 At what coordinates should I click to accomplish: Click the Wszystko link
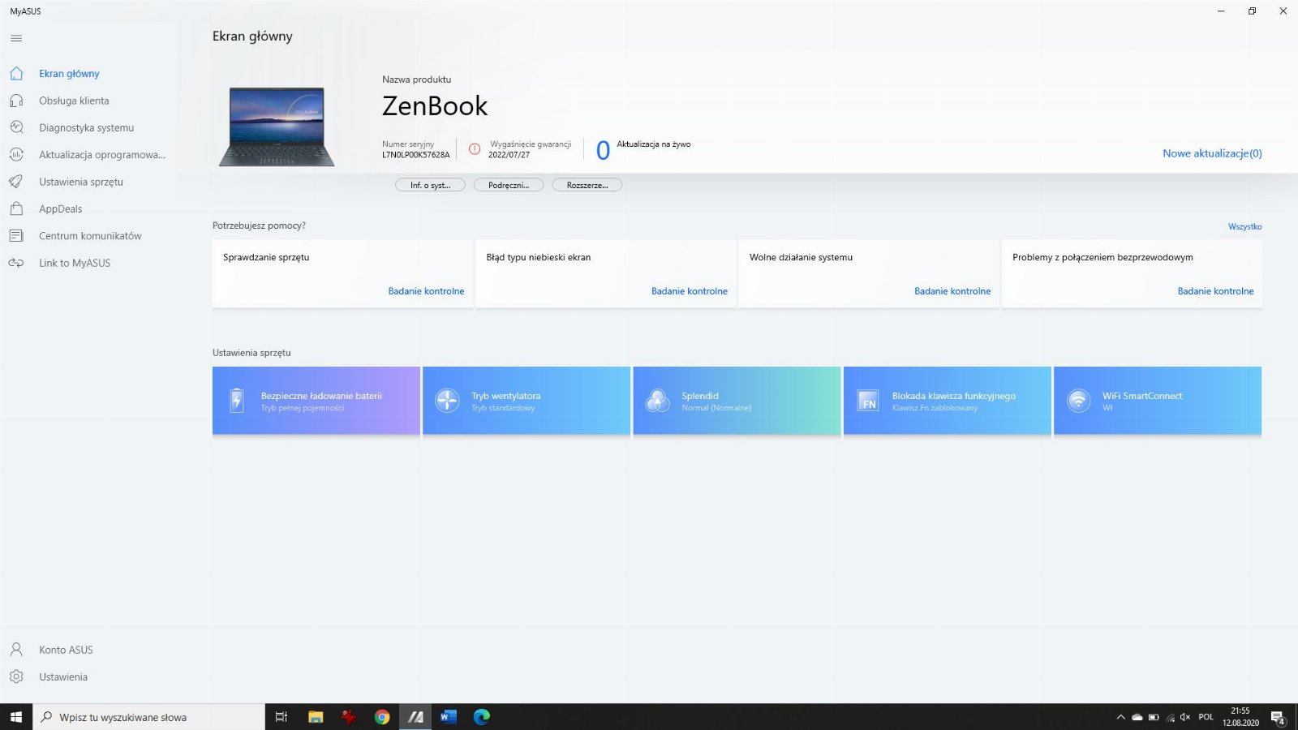[x=1244, y=226]
